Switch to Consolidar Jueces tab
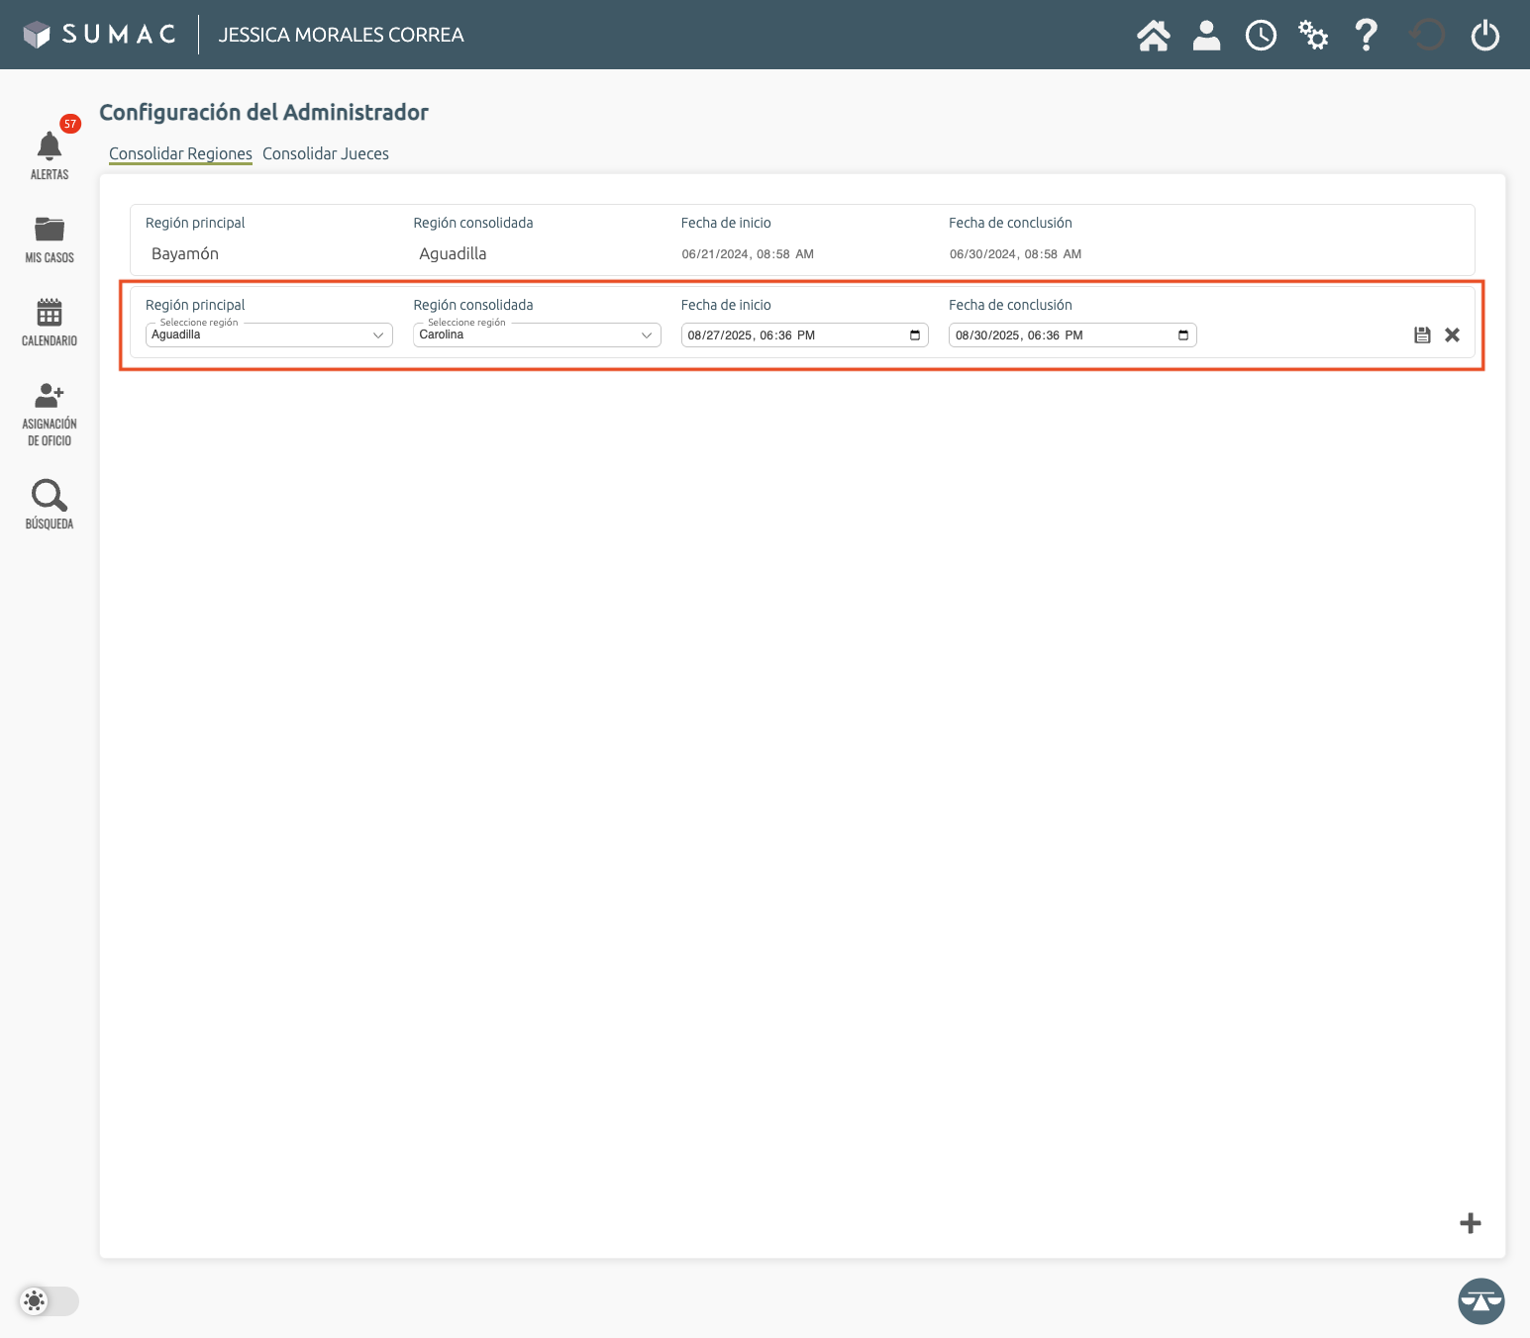 point(325,153)
